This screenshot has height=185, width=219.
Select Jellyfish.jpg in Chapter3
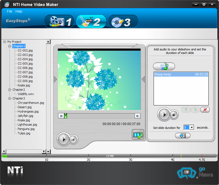coord(26,116)
